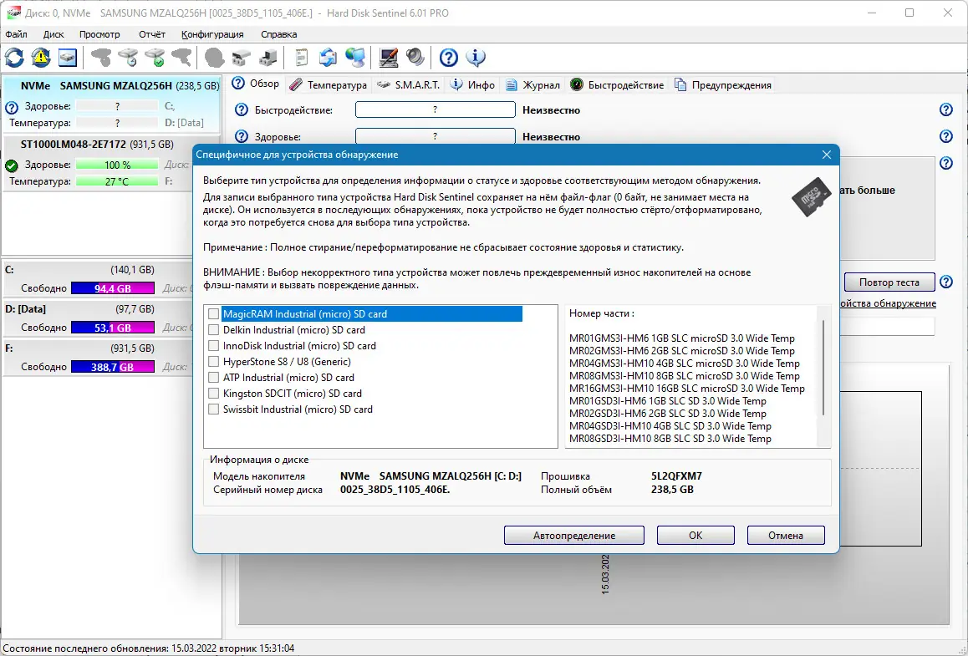This screenshot has width=968, height=656.
Task: Click the send report envelope icon
Action: (x=328, y=58)
